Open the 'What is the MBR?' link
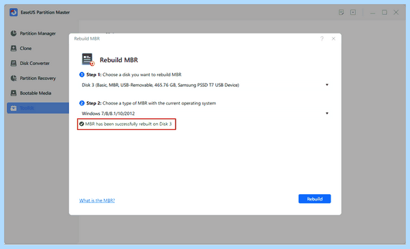410x249 pixels. point(97,200)
